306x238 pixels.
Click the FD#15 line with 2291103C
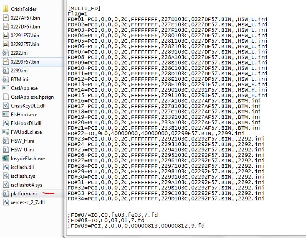[167, 95]
